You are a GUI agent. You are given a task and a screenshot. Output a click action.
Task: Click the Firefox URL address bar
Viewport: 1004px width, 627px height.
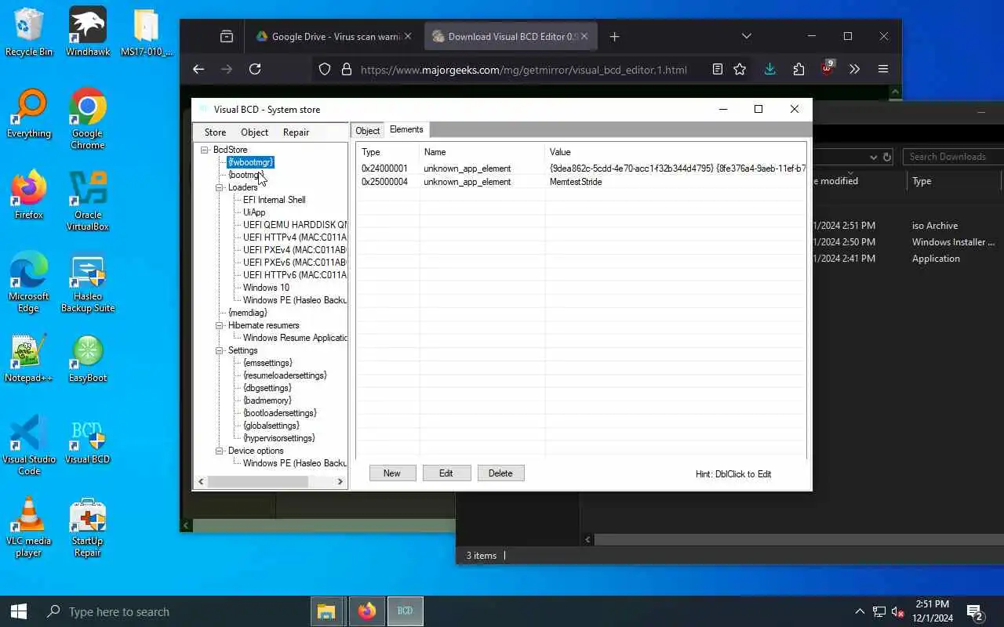pyautogui.click(x=524, y=69)
